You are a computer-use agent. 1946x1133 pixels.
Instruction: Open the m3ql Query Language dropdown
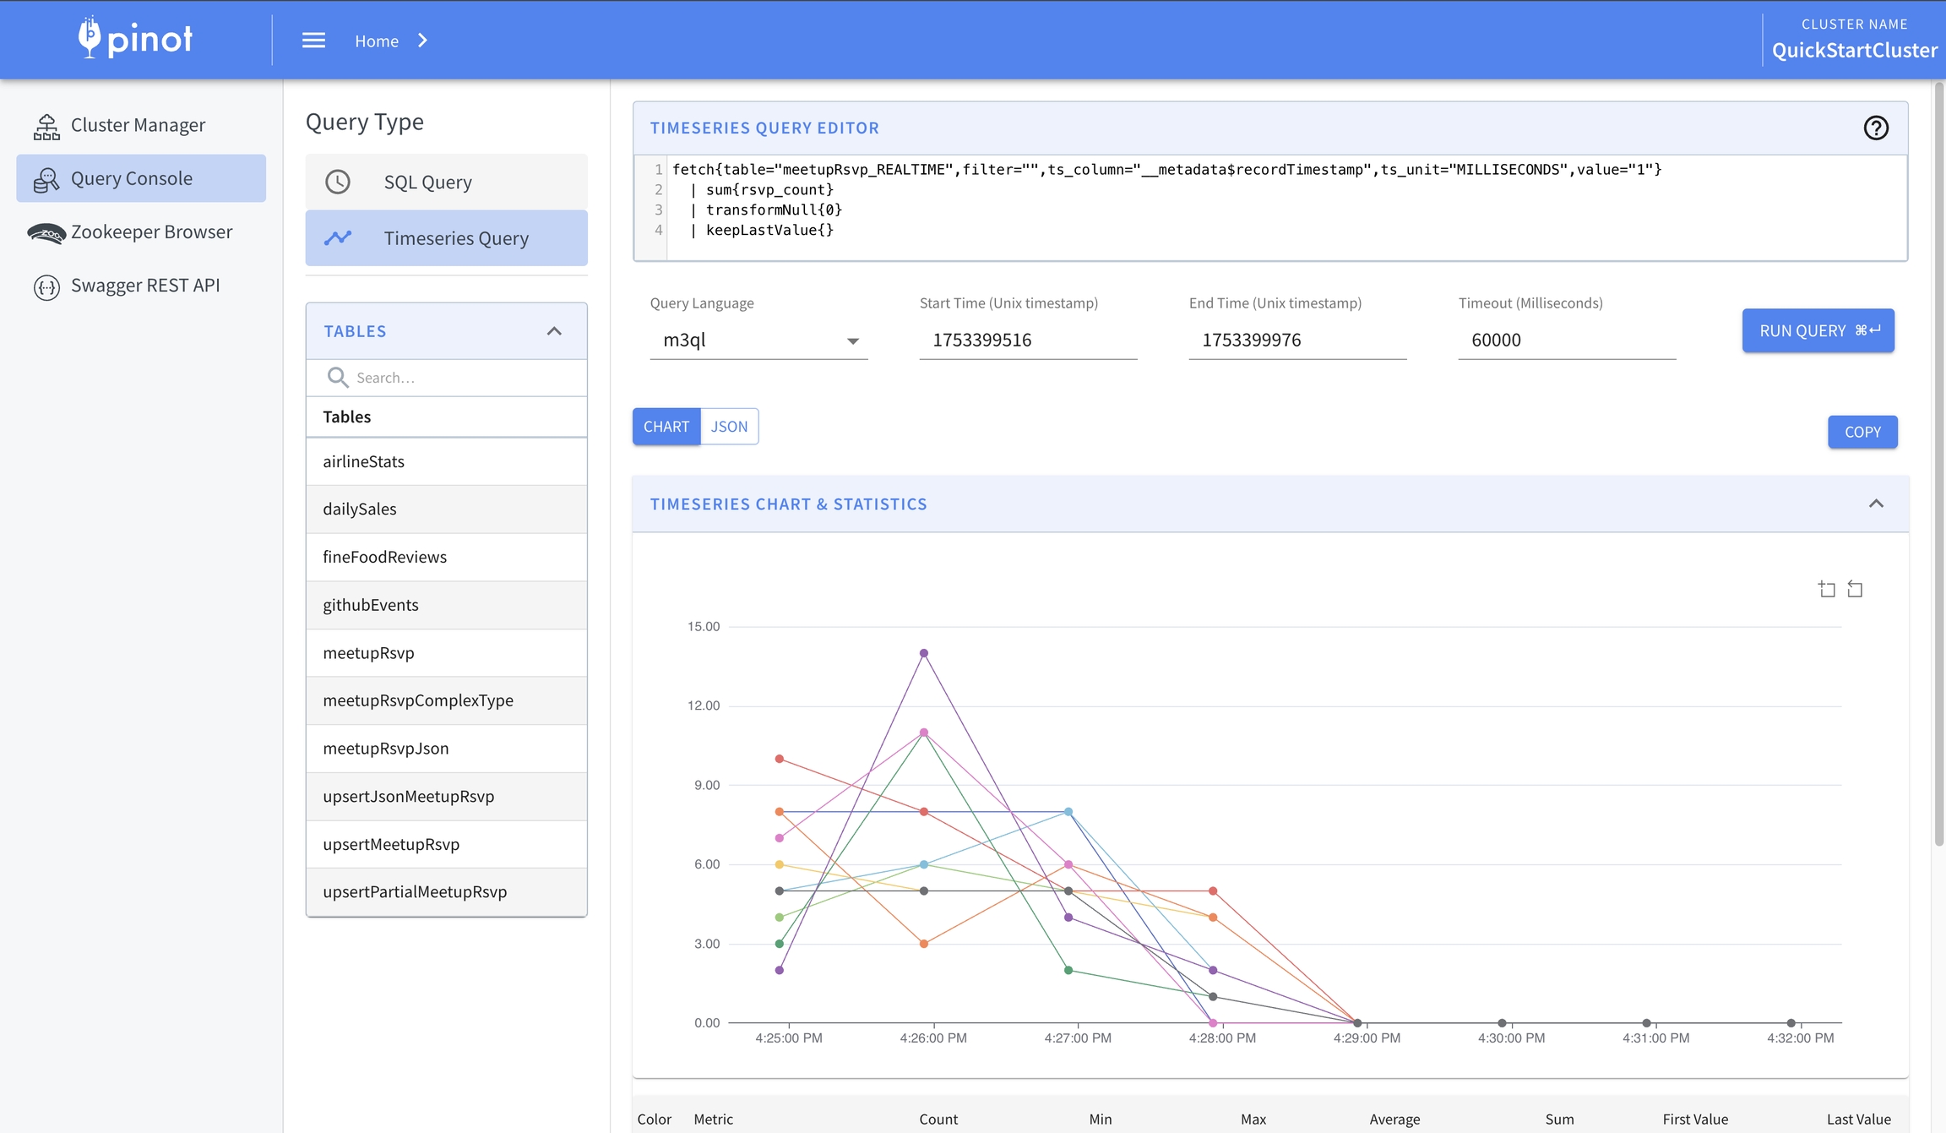coord(758,340)
